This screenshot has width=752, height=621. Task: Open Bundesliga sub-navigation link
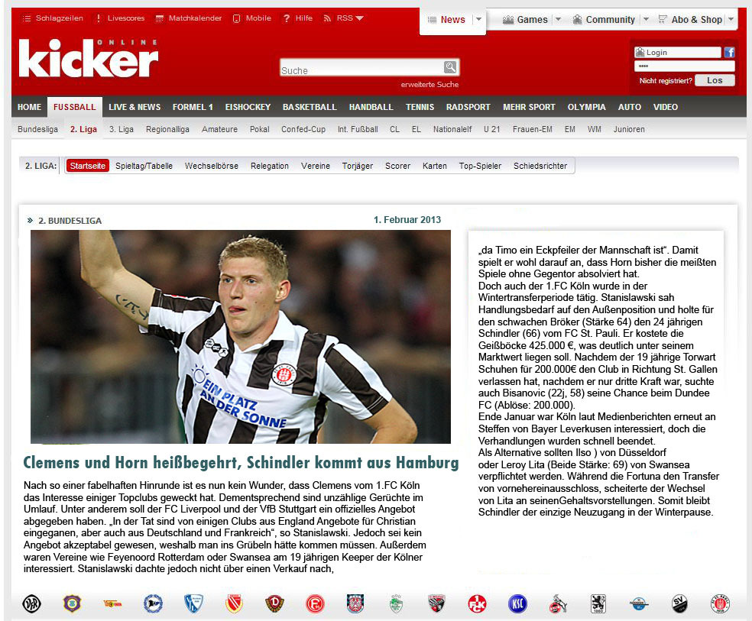coord(37,129)
